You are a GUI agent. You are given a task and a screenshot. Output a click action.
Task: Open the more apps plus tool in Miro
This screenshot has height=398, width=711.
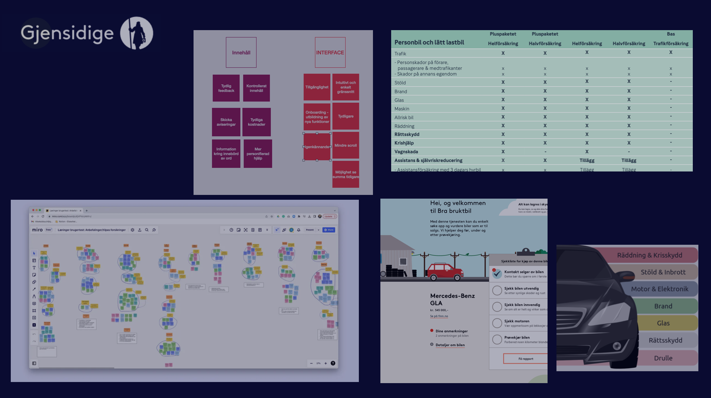[x=34, y=325]
